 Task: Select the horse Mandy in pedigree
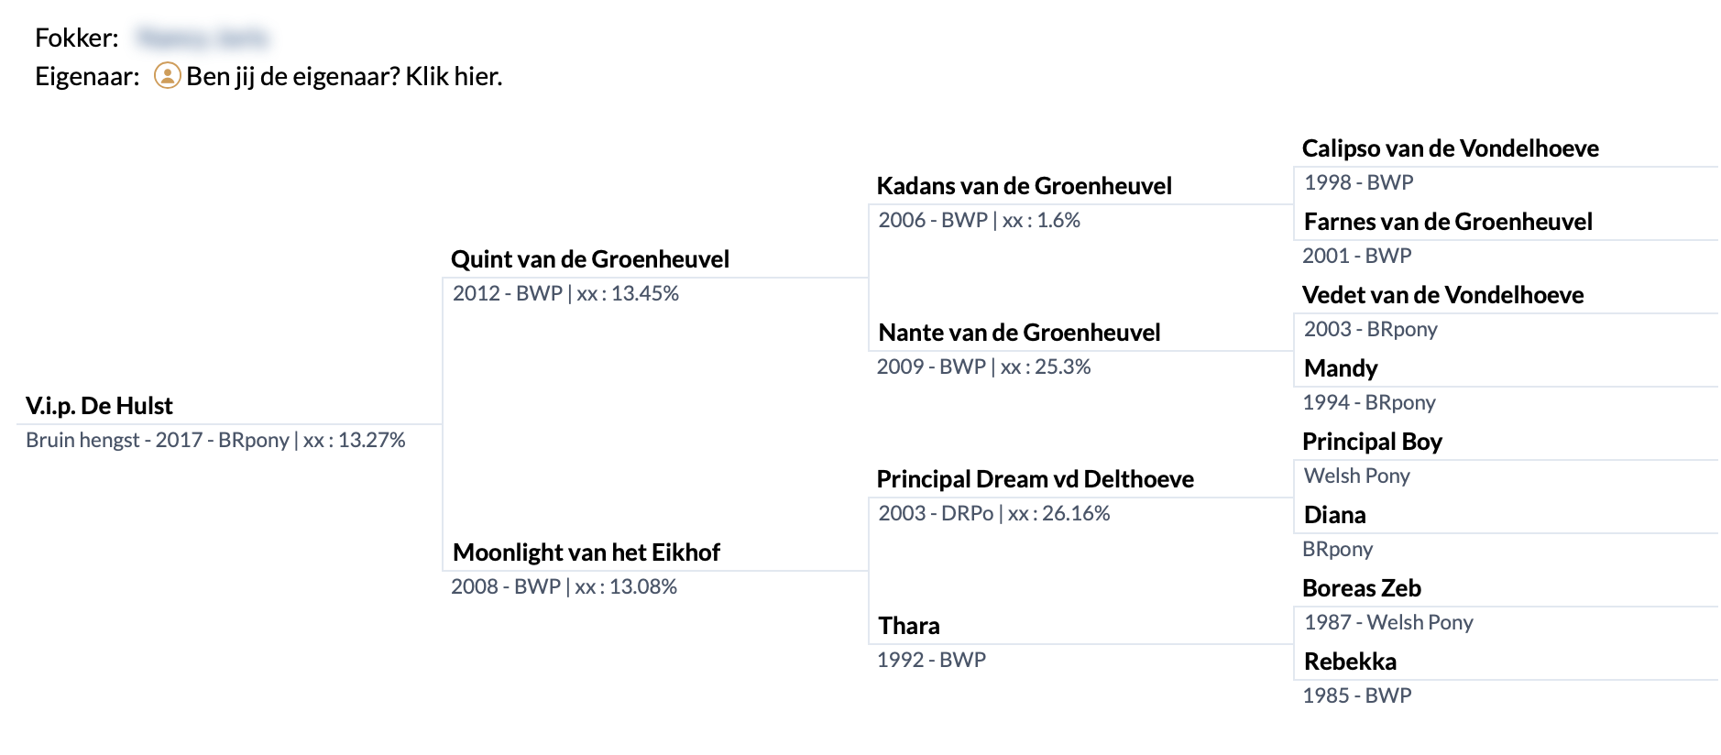1340,368
